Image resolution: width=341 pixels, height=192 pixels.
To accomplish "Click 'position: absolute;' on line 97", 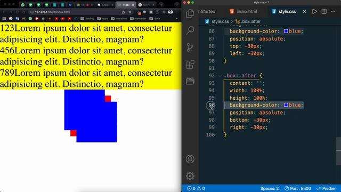I will point(257,113).
